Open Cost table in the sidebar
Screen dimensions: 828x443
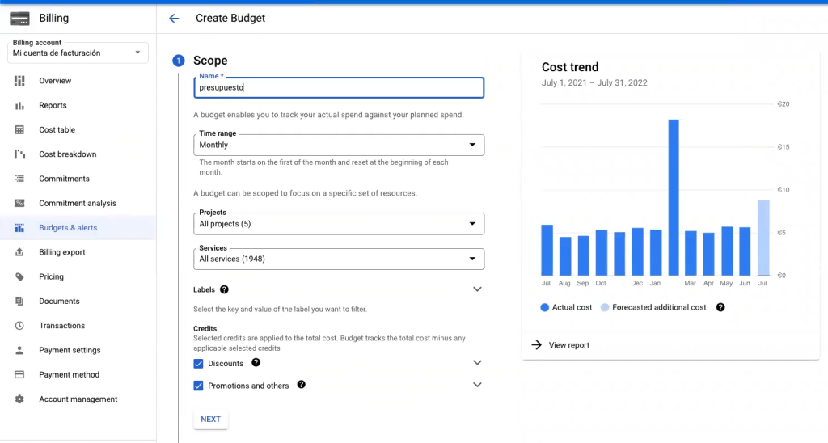click(78, 130)
